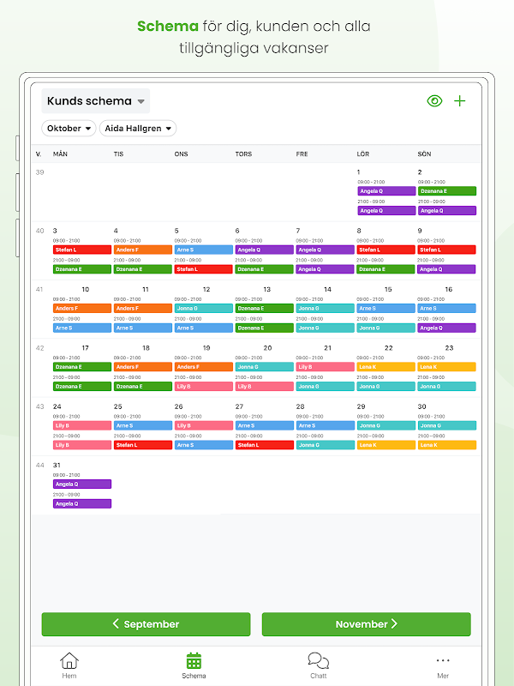Open Angela Q day shift on October 1
The image size is (514, 686).
click(386, 191)
